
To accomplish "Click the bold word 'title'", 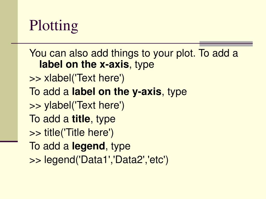I will pos(81,119).
